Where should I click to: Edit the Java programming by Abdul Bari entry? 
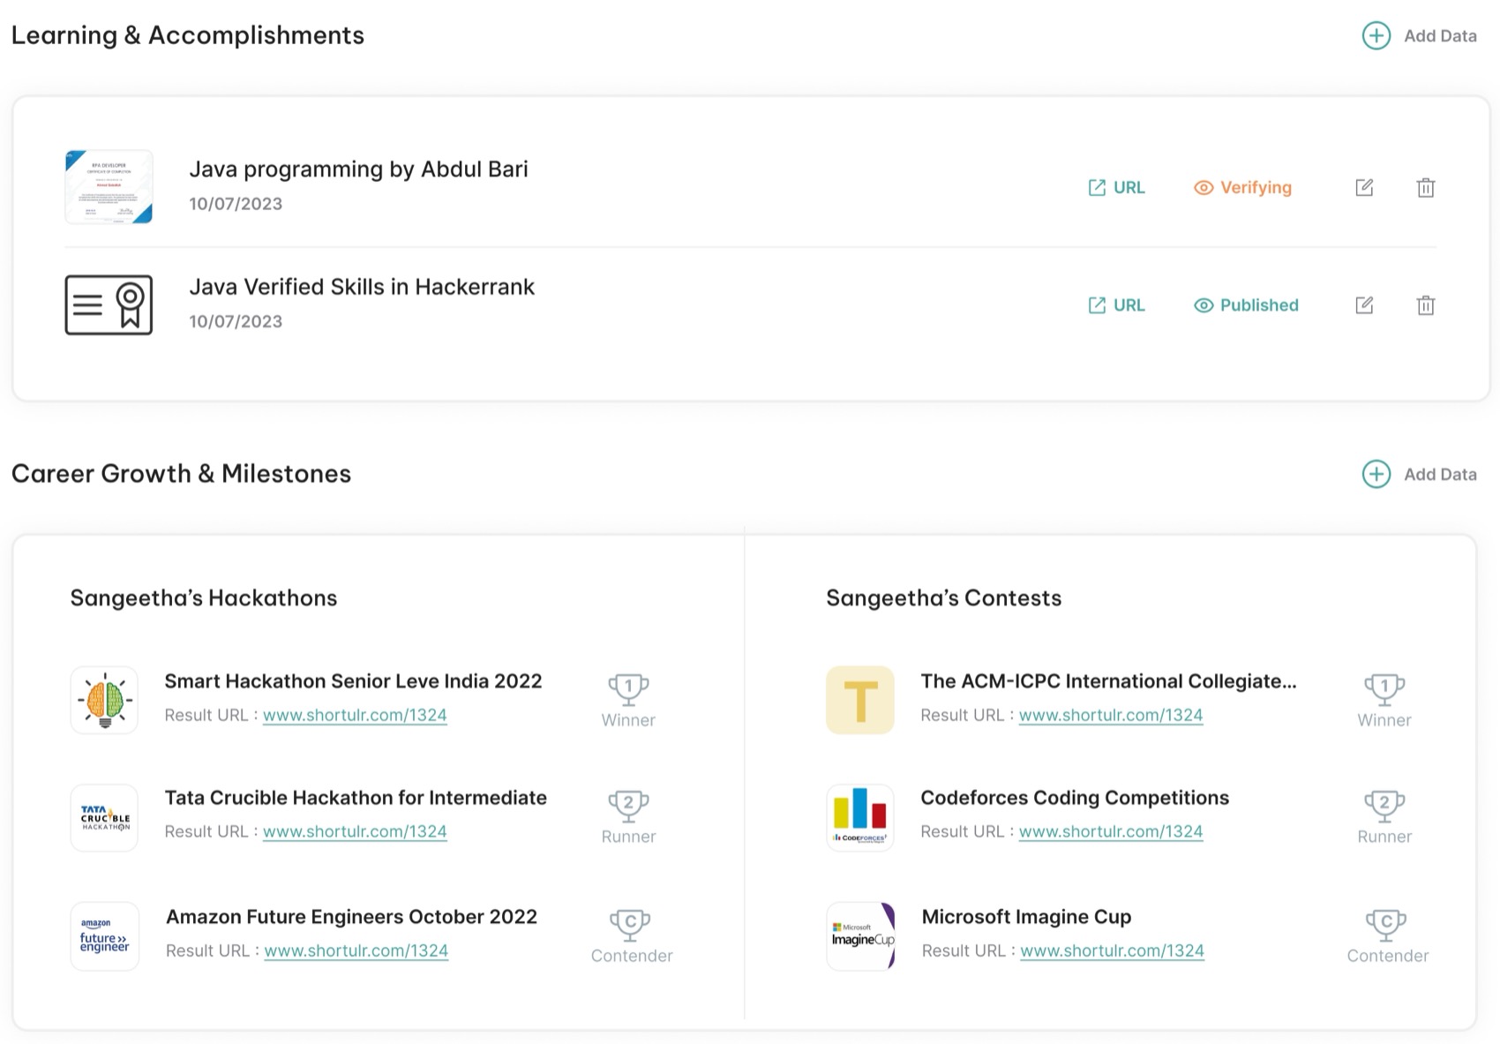click(x=1364, y=187)
